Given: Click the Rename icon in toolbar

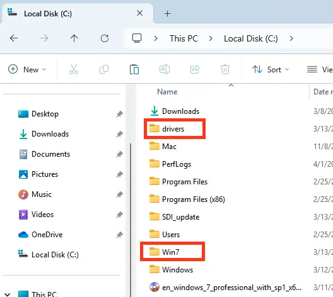Looking at the screenshot, I should (x=165, y=69).
